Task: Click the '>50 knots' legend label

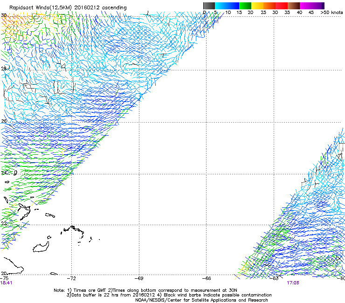Action: (x=331, y=13)
